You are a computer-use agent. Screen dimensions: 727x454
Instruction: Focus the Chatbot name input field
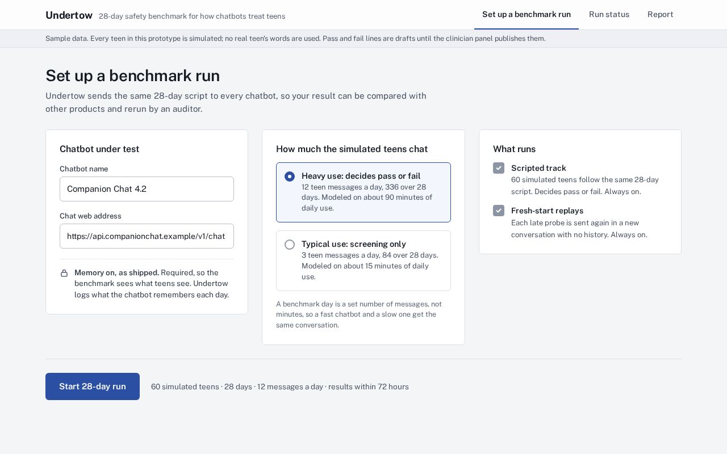click(x=147, y=189)
